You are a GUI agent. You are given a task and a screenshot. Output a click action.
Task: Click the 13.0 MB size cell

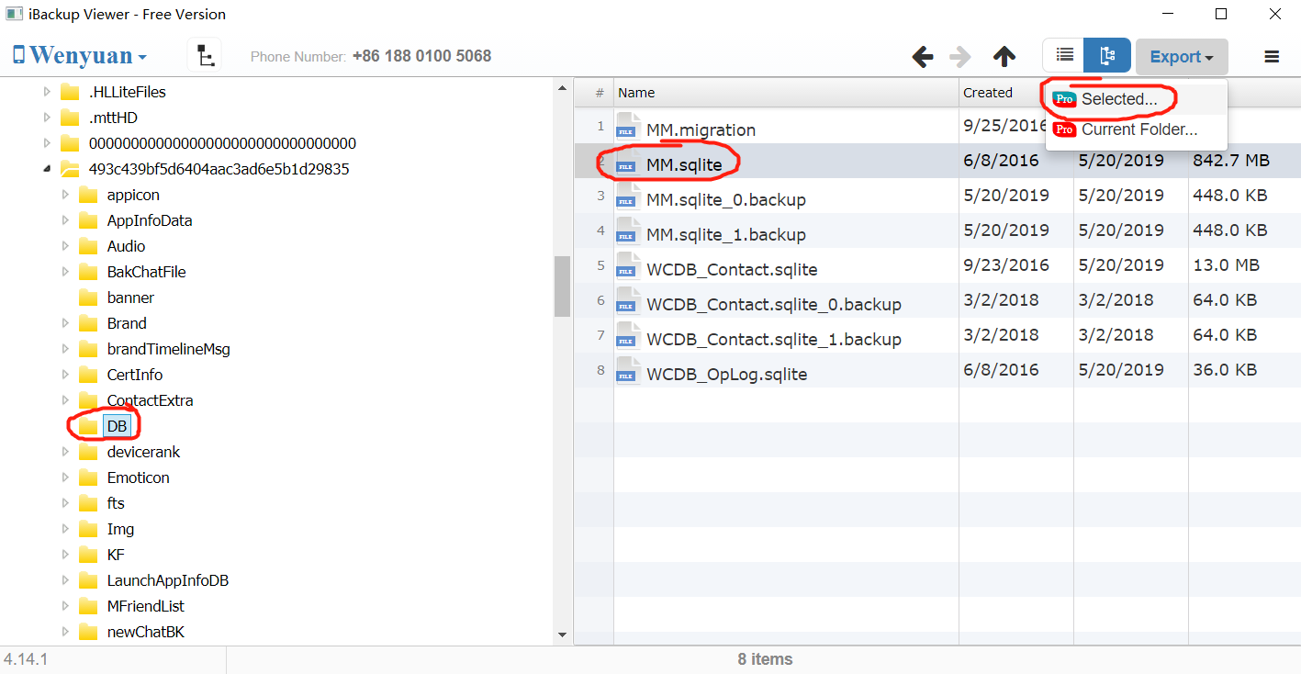coord(1227,264)
